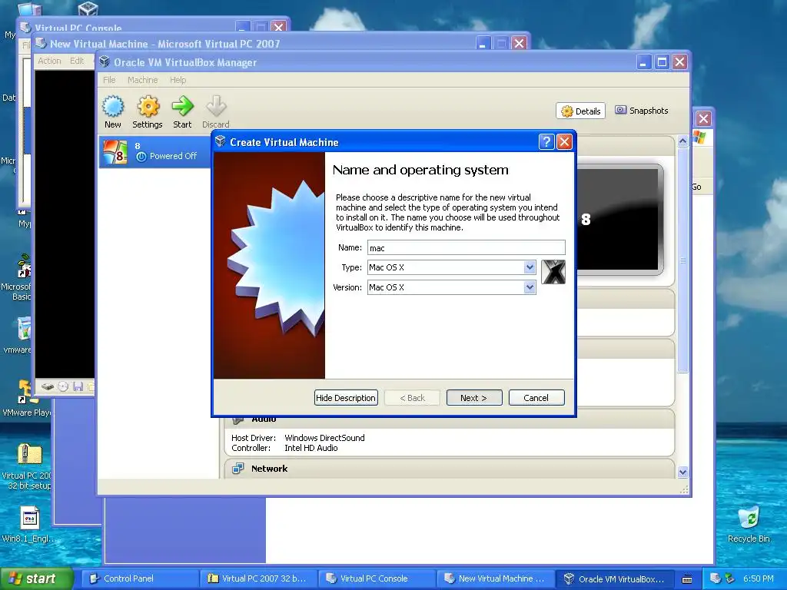Open the Virtual PC 2007 32 bit setup folder
Screen dimensions: 787x590
click(30, 455)
